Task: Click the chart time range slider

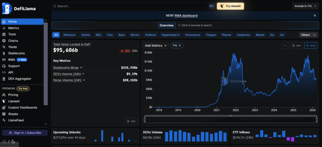Action: 230,119
